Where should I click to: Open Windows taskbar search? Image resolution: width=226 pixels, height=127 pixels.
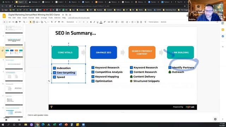click(8, 125)
